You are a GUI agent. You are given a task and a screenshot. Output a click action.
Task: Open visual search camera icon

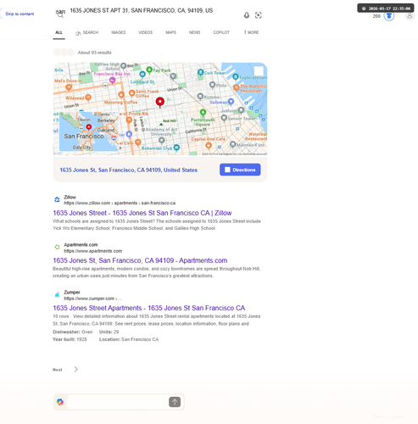tap(258, 15)
